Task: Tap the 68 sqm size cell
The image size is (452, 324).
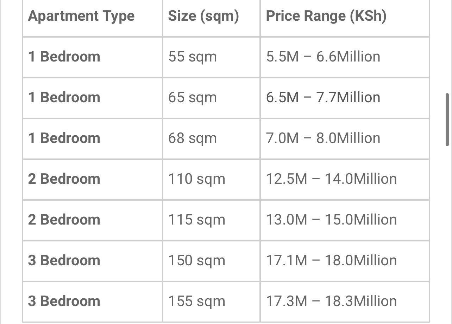Action: (x=192, y=138)
